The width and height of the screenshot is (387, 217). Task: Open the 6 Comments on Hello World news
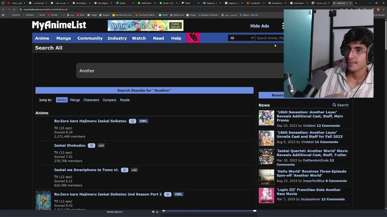tap(336, 181)
